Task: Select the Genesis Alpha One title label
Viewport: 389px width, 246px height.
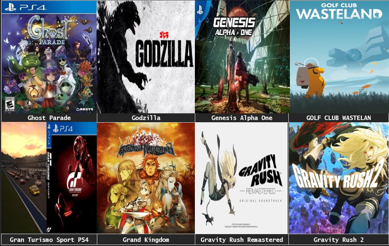Action: 242,118
